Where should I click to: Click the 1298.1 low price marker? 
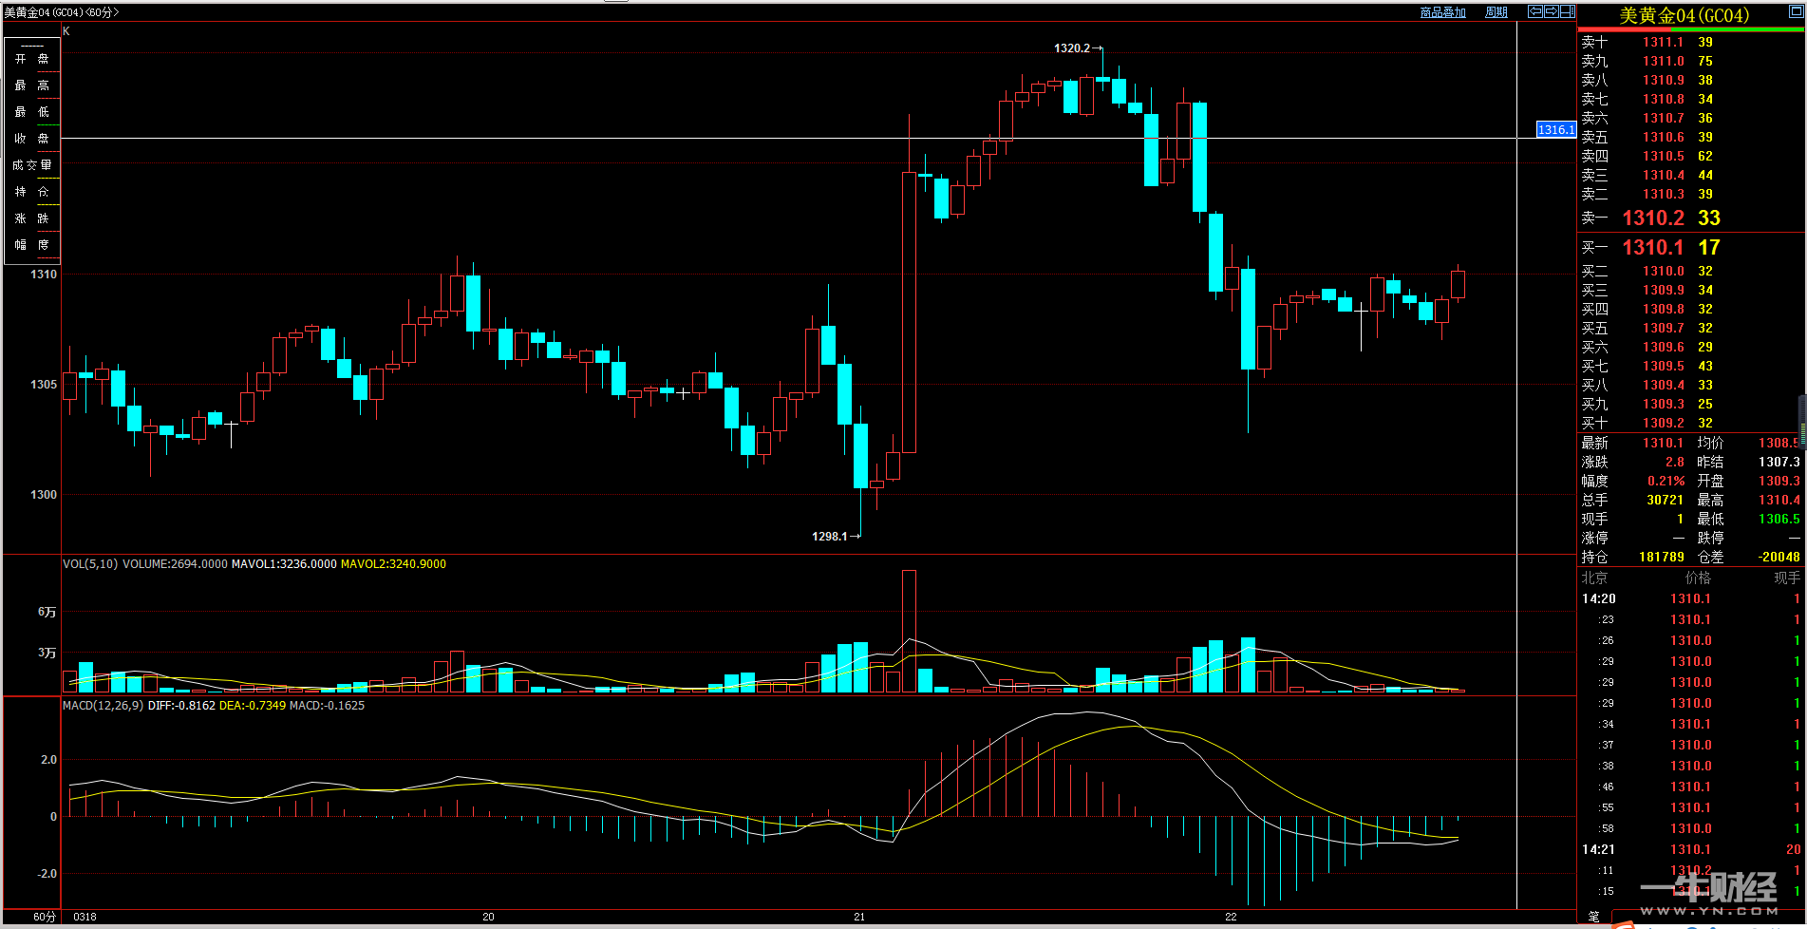(x=829, y=537)
